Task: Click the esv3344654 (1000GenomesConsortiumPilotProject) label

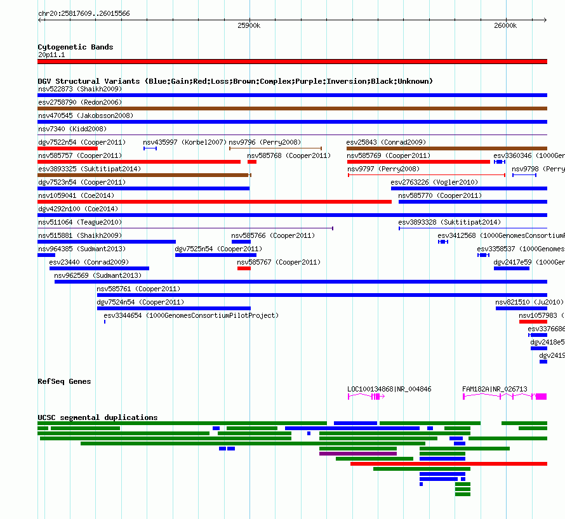Action: [x=191, y=315]
